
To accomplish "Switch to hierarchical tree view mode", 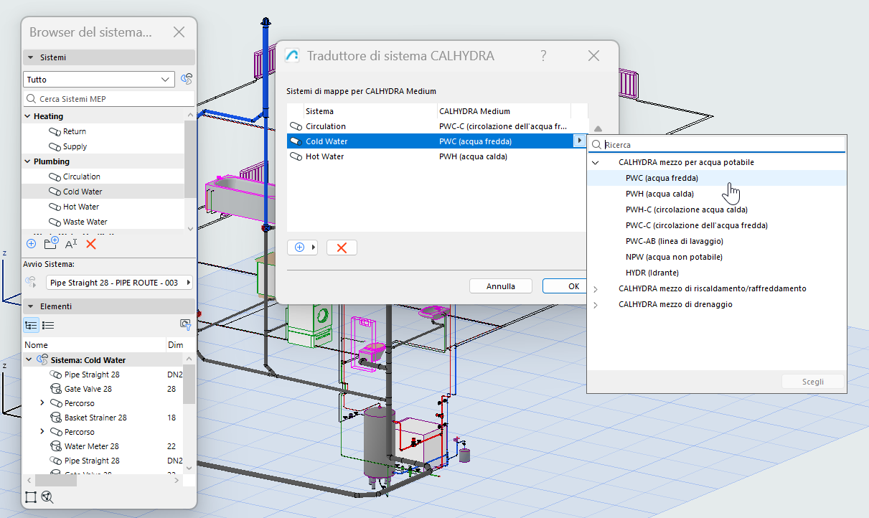I will (31, 325).
